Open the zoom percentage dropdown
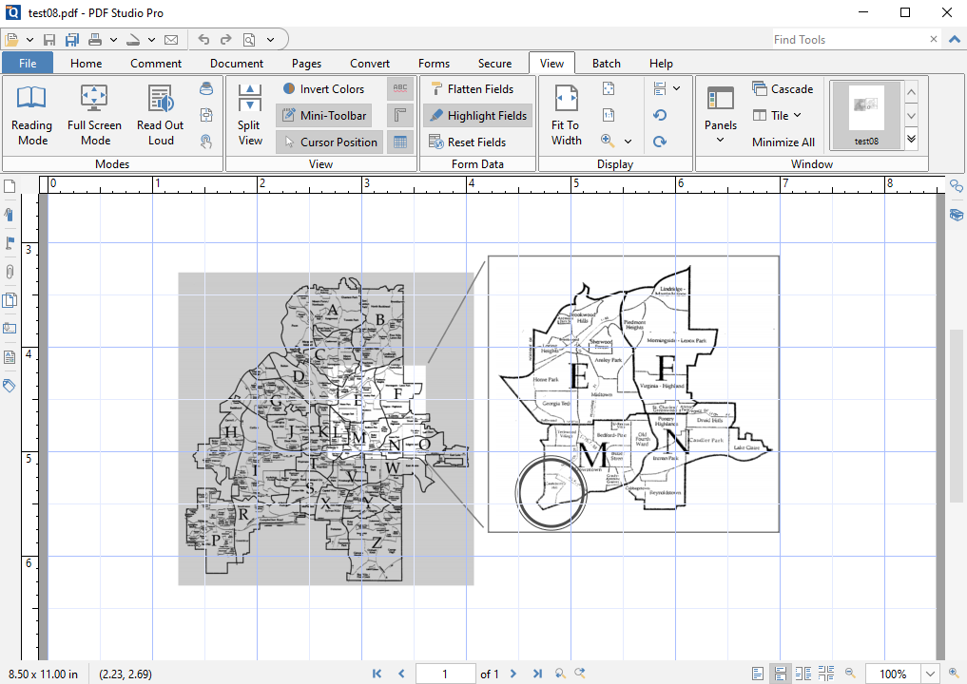967x684 pixels. click(x=931, y=674)
